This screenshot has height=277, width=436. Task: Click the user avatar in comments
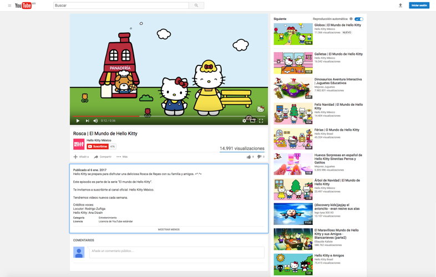point(79,252)
